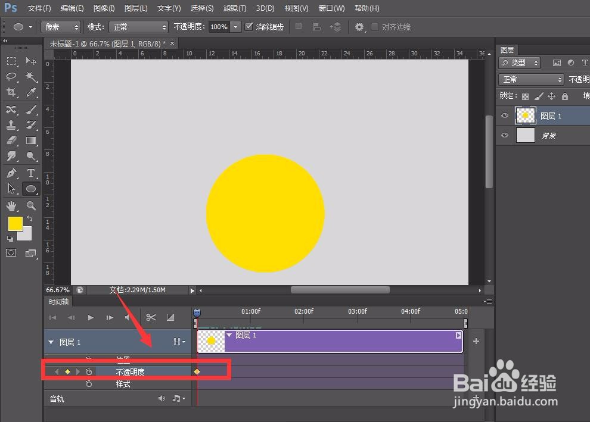Select the Pen tool

tap(12, 173)
